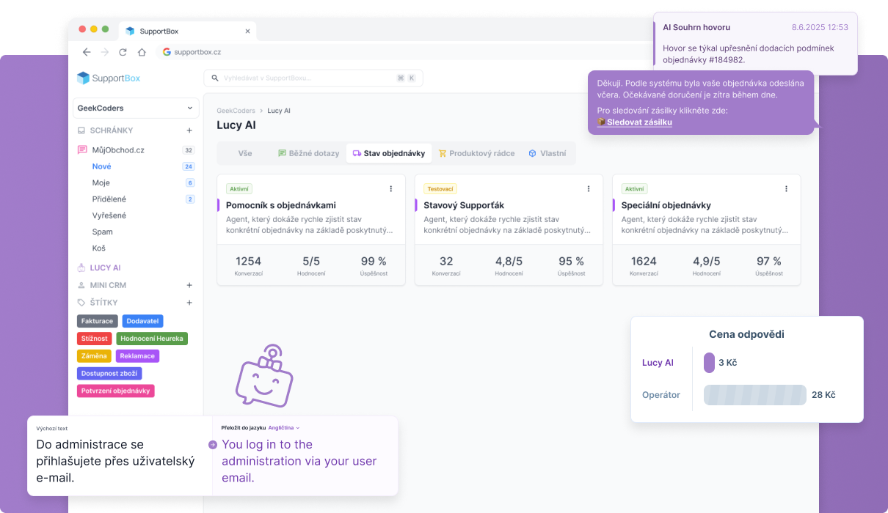This screenshot has width=888, height=513.
Task: Click the plus icon next to Mini CRM
Action: pyautogui.click(x=189, y=285)
